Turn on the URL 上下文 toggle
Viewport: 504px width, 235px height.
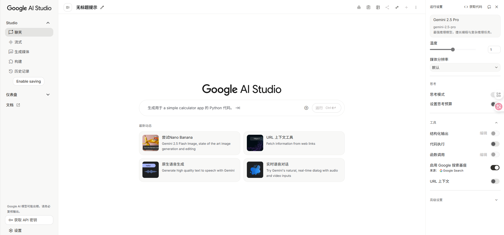point(495,181)
